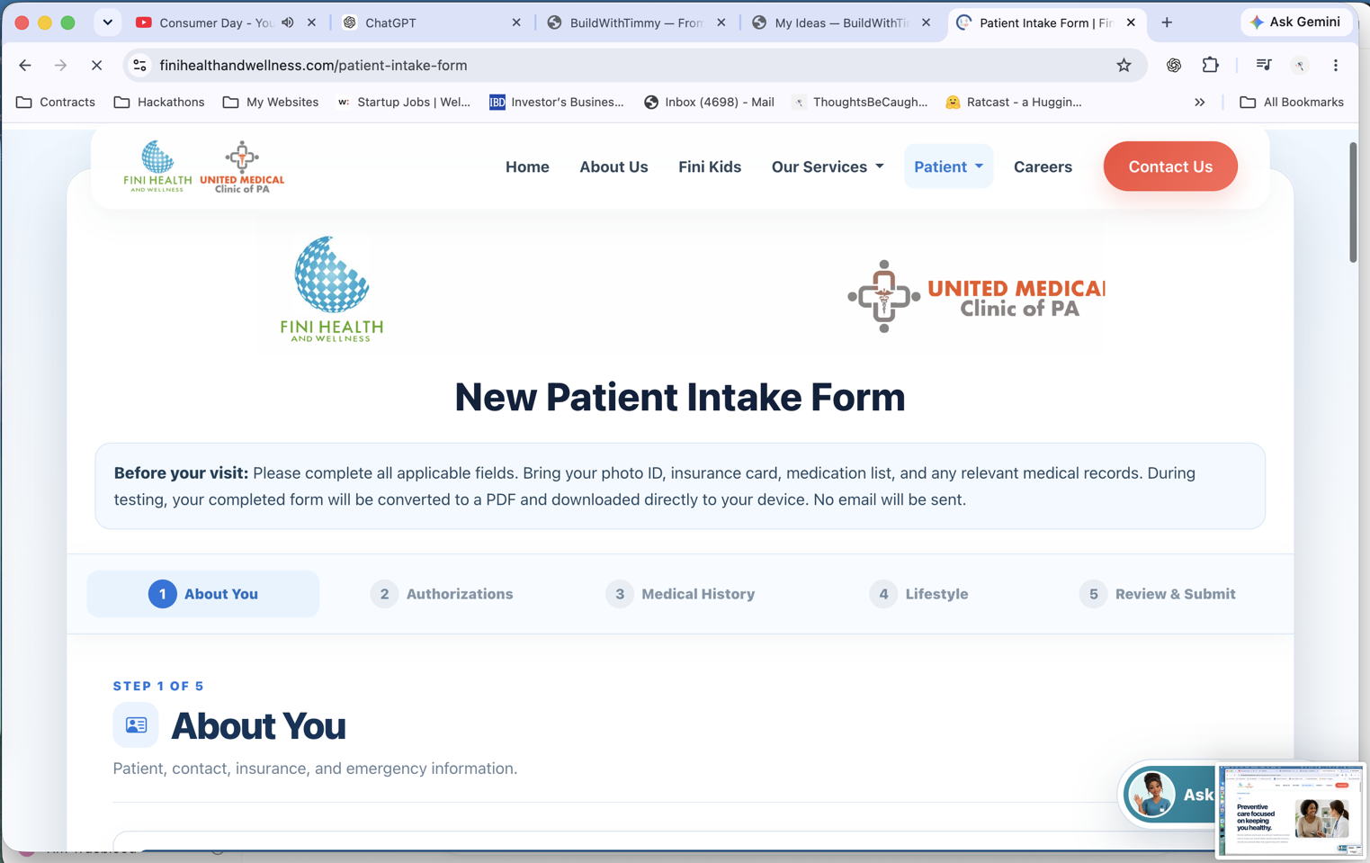This screenshot has width=1370, height=863.
Task: Go back using the browser back arrow
Action: (x=25, y=65)
